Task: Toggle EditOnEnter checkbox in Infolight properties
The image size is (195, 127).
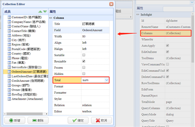Action: click(168, 52)
